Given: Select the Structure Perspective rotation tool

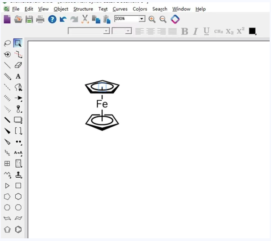Looking at the screenshot, I should tap(7, 54).
